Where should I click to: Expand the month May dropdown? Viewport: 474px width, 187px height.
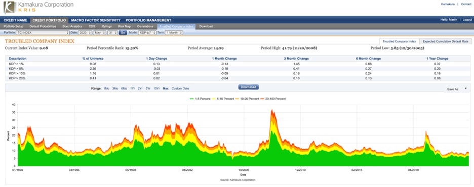point(100,32)
